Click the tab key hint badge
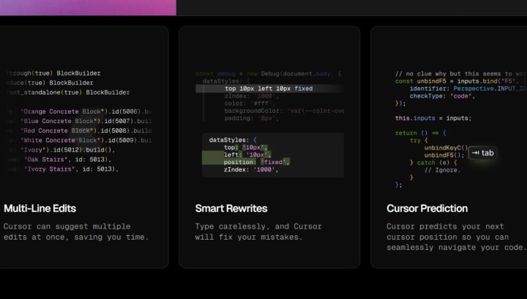The height and width of the screenshot is (299, 527). pyautogui.click(x=482, y=153)
